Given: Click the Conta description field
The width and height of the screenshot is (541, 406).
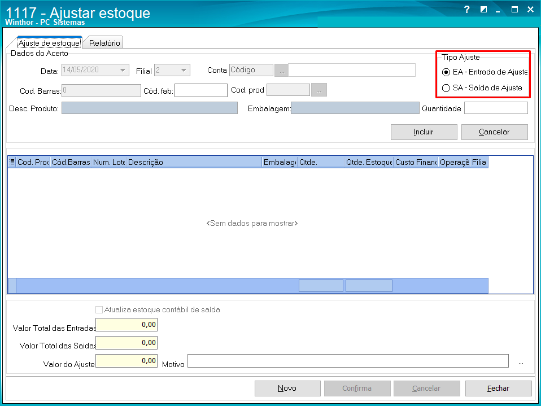Looking at the screenshot, I should tap(352, 70).
